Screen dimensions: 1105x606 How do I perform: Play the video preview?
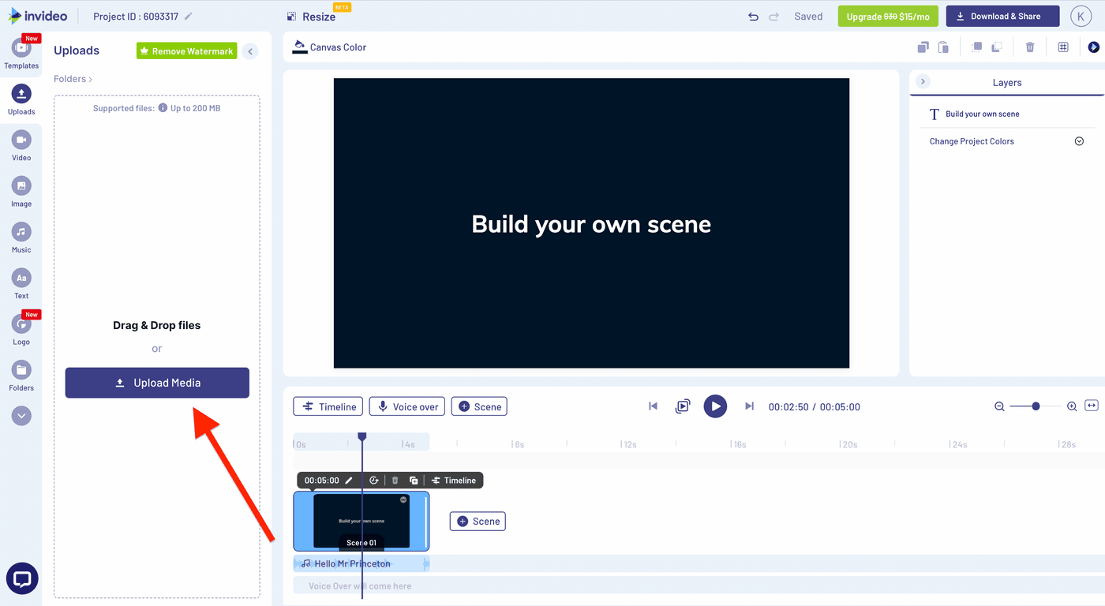point(715,406)
